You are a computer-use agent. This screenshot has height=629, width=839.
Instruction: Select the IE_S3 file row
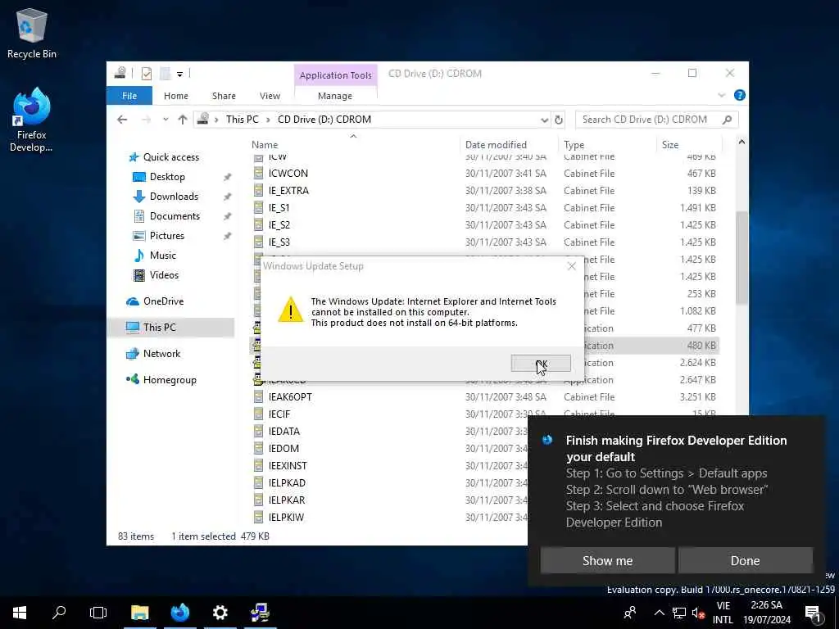(484, 242)
